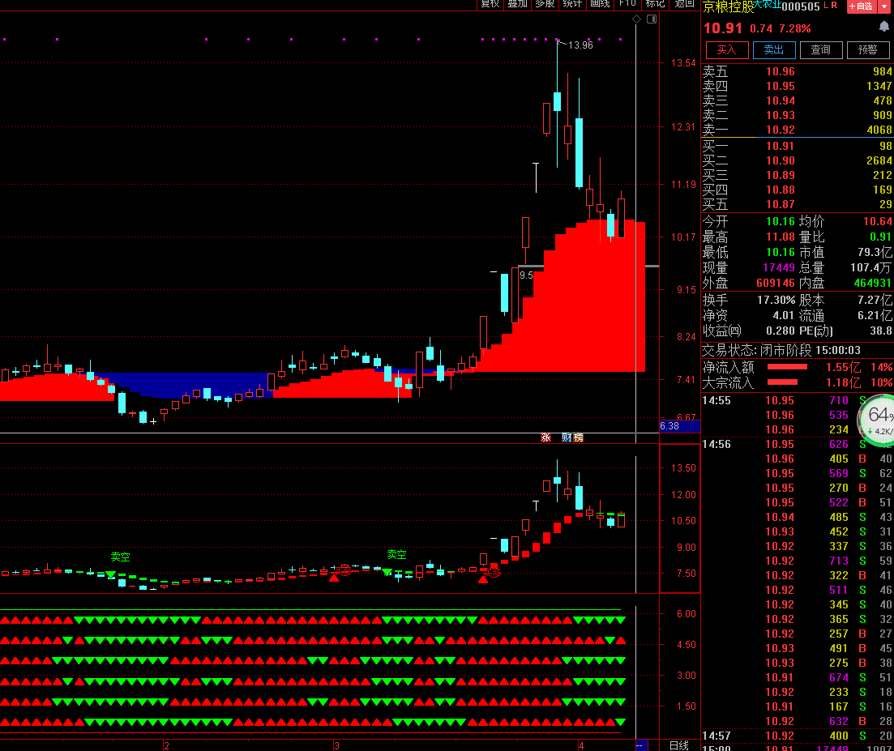Click the 换手 17.30% value
Viewport: 894px width, 751px height.
coord(776,300)
